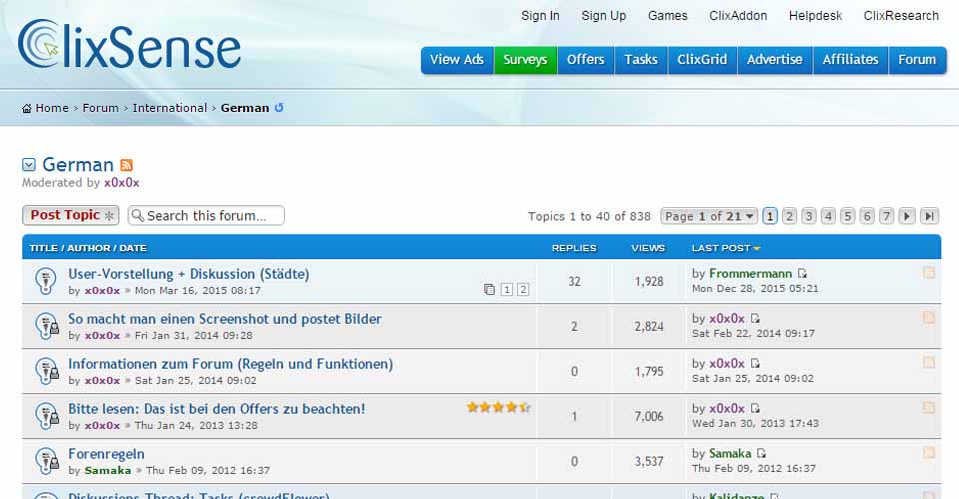Screen dimensions: 959x499
Task: Open Forum breadcrumb link
Action: click(x=100, y=108)
